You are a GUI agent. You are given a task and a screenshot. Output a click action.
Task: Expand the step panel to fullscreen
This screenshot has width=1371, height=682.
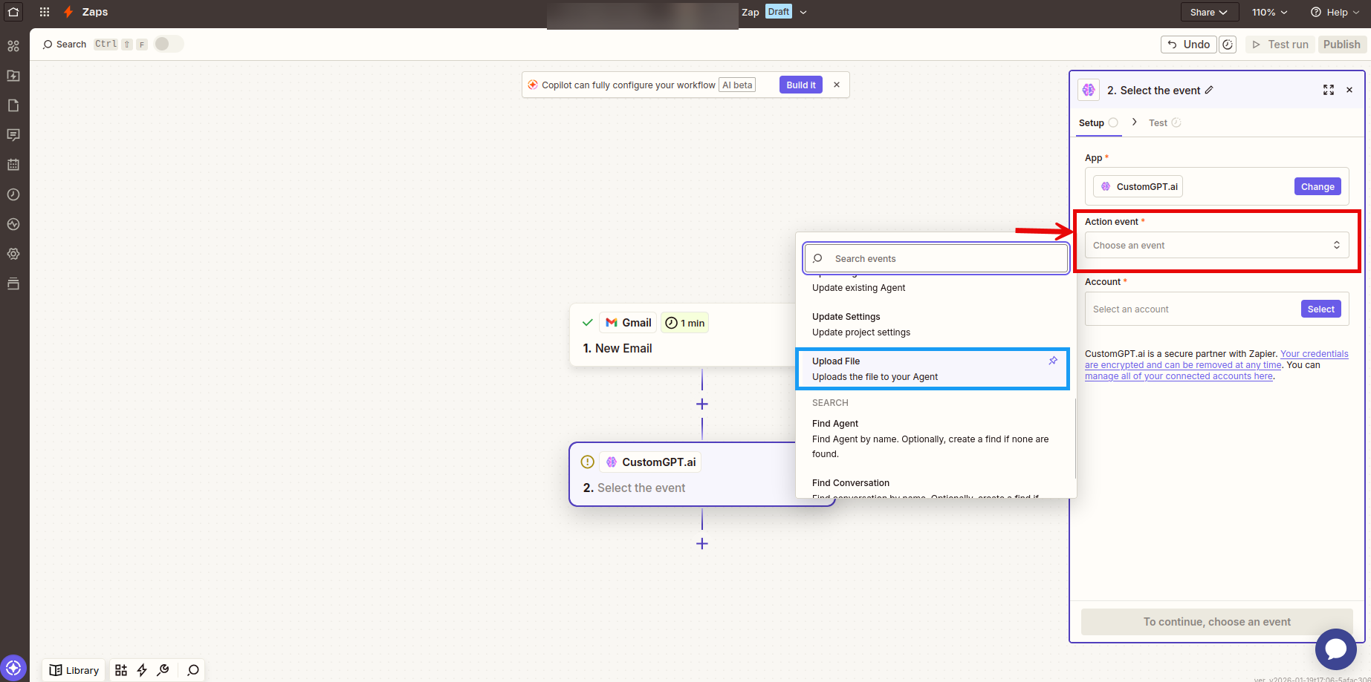point(1329,90)
